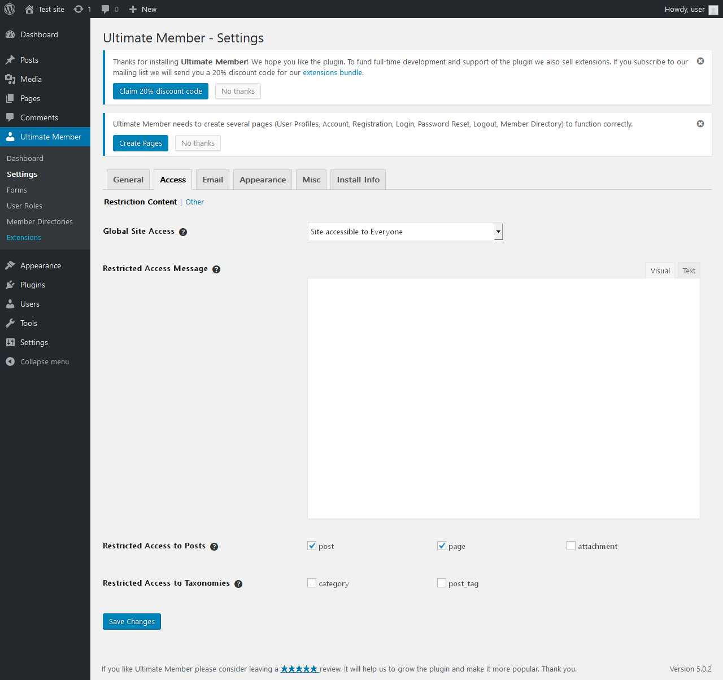Uncheck the post checkbox

click(x=312, y=546)
